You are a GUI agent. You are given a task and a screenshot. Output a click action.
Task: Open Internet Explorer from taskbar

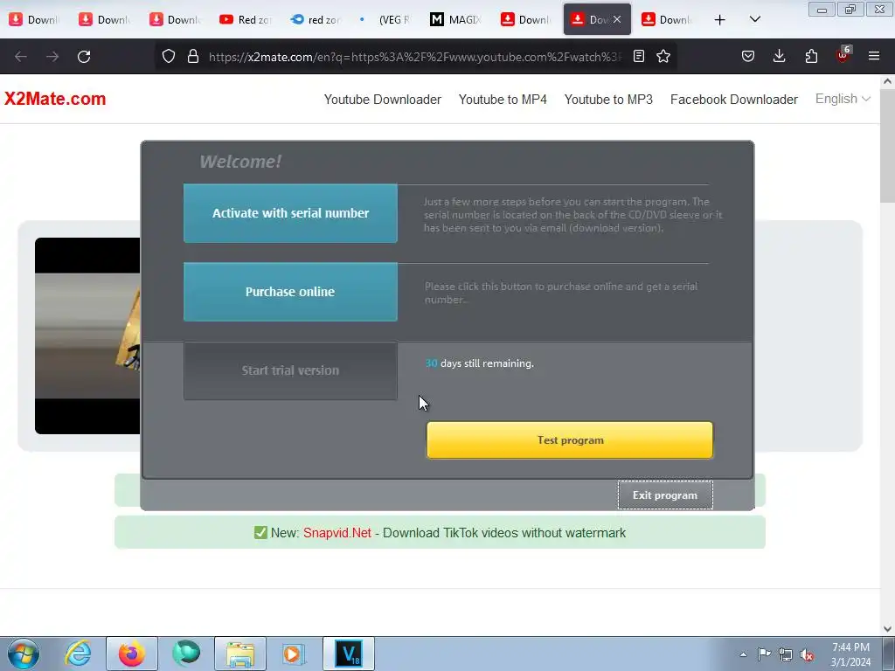[78, 654]
